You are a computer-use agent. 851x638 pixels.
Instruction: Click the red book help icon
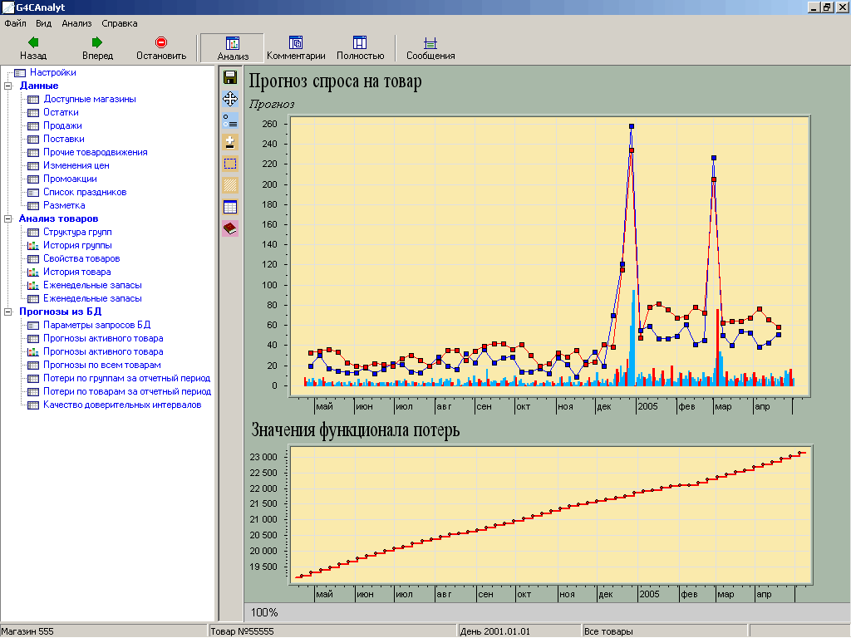coord(230,228)
